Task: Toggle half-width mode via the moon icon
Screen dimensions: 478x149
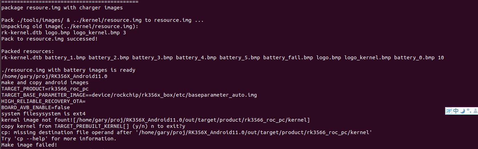Action: click(x=462, y=111)
